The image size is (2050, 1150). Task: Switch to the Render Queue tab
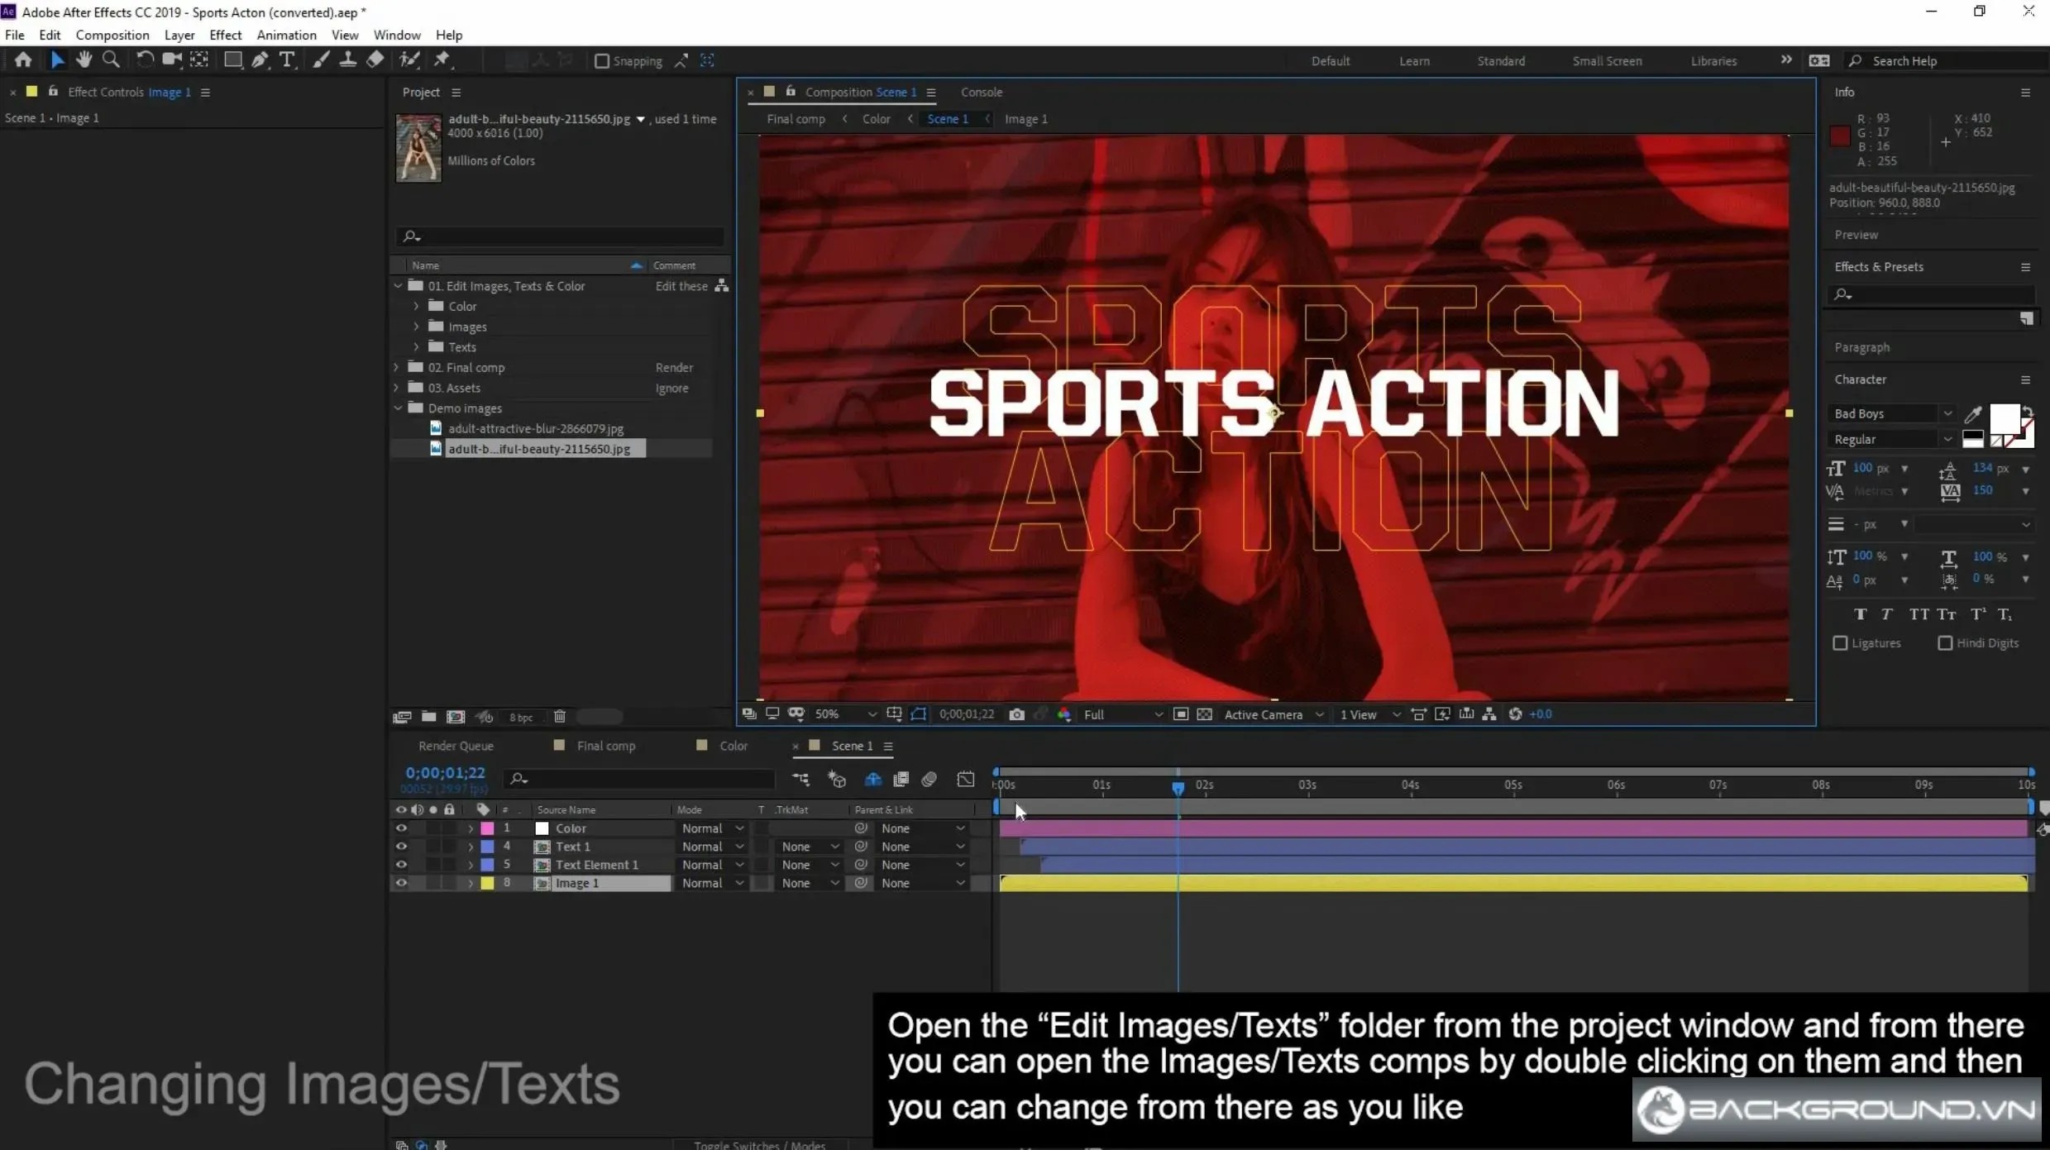coord(456,746)
